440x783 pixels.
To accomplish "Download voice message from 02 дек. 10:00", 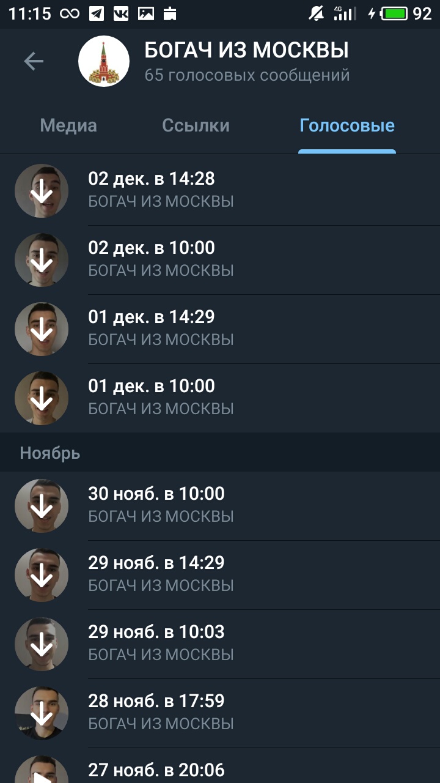I will (x=42, y=260).
